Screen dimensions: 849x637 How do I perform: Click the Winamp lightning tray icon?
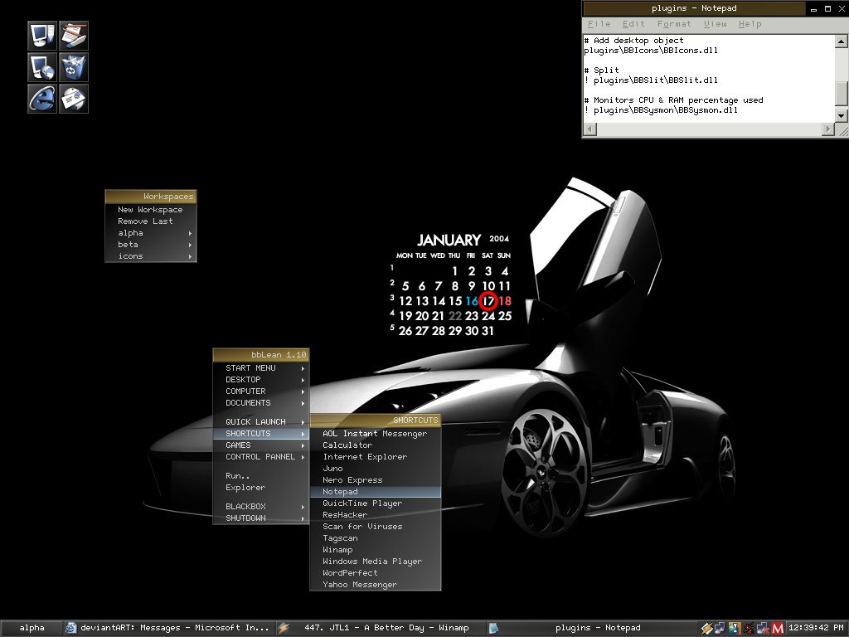706,628
